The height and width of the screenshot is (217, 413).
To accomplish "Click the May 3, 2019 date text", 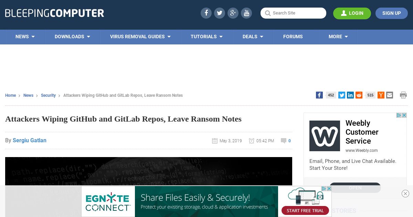I will (x=231, y=141).
